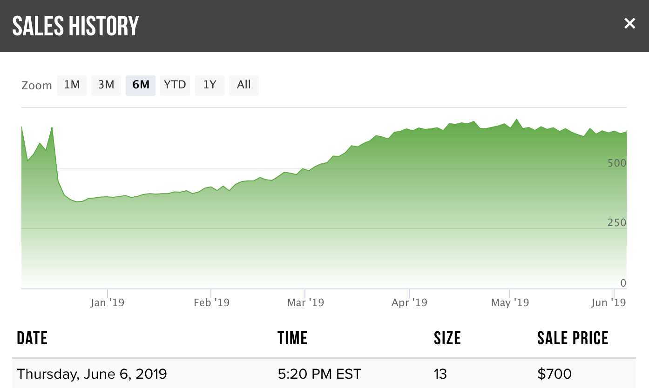The image size is (649, 388).
Task: Select the 3M zoom range
Action: [x=106, y=85]
